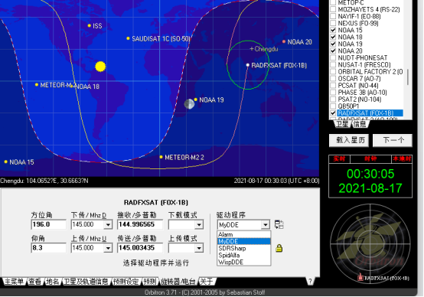Click the question mark help icon

pyautogui.click(x=310, y=282)
